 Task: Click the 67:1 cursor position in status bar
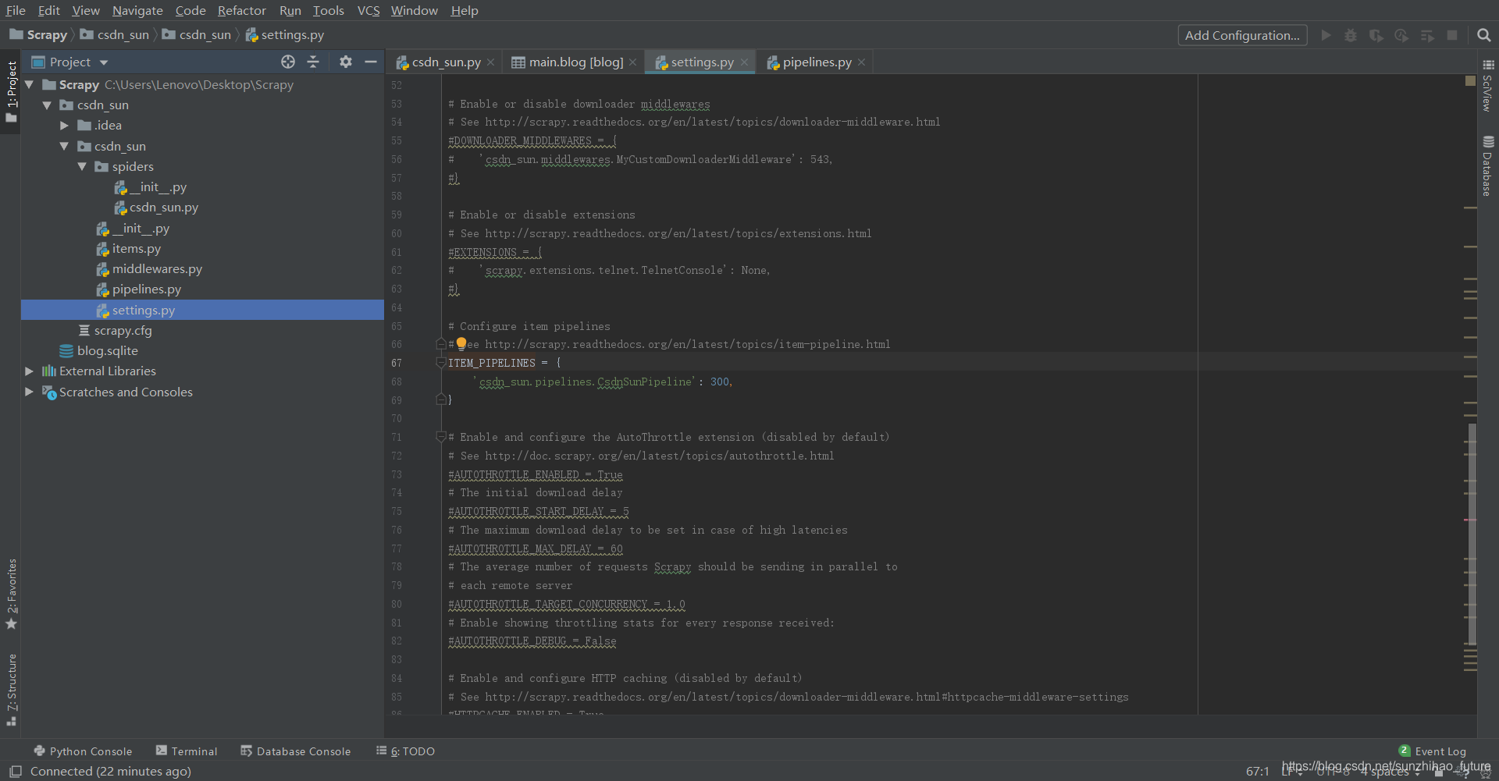(x=1257, y=772)
